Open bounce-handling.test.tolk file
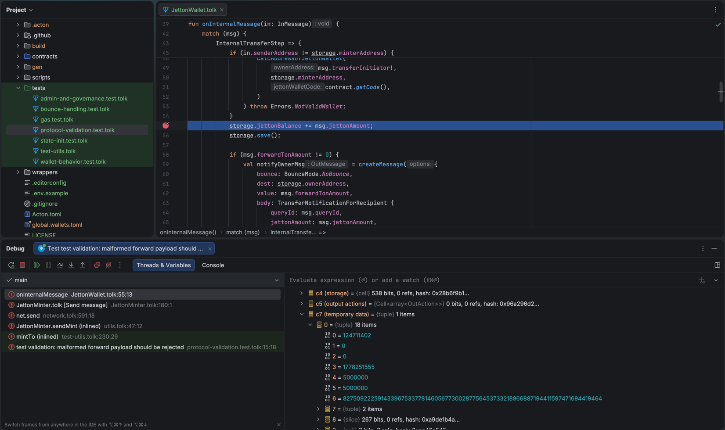725x430 pixels. 75,109
